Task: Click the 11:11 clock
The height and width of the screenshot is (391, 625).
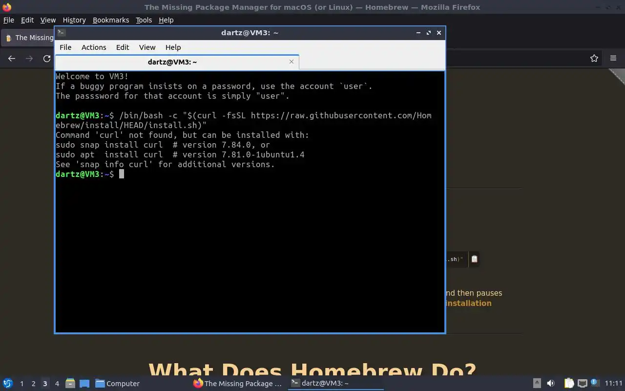Action: coord(613,383)
